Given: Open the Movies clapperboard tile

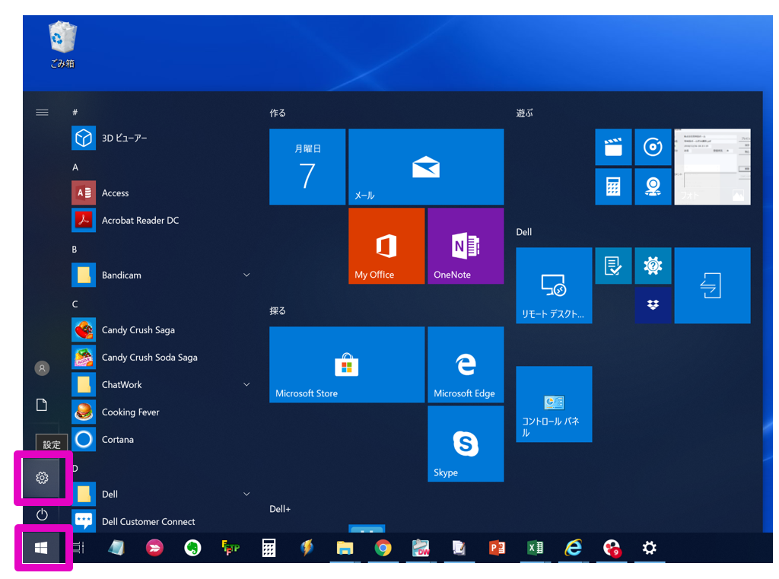Looking at the screenshot, I should click(613, 147).
